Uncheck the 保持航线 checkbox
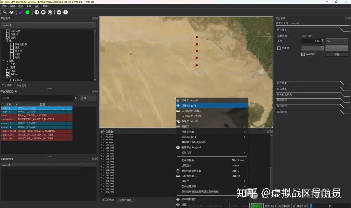This screenshot has height=208, width=351. pyautogui.click(x=304, y=54)
